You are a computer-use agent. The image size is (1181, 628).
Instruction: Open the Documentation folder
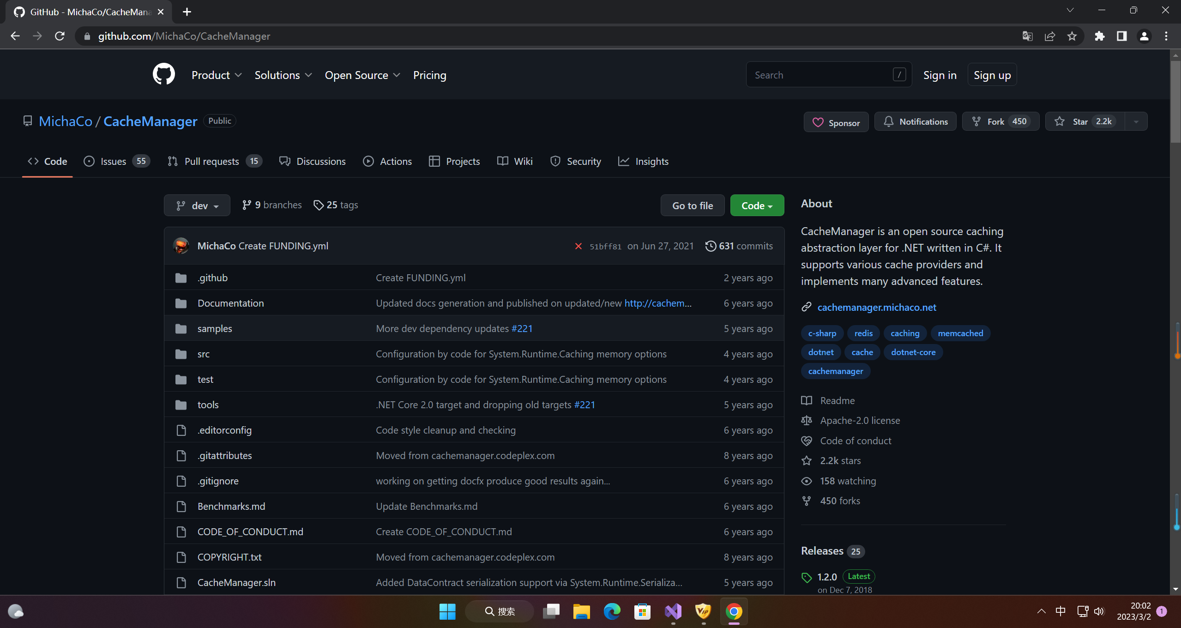(231, 303)
